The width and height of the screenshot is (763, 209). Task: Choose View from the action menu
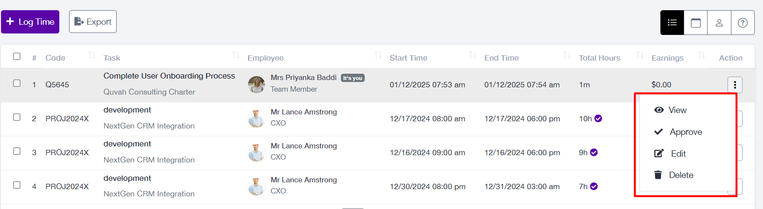(671, 110)
